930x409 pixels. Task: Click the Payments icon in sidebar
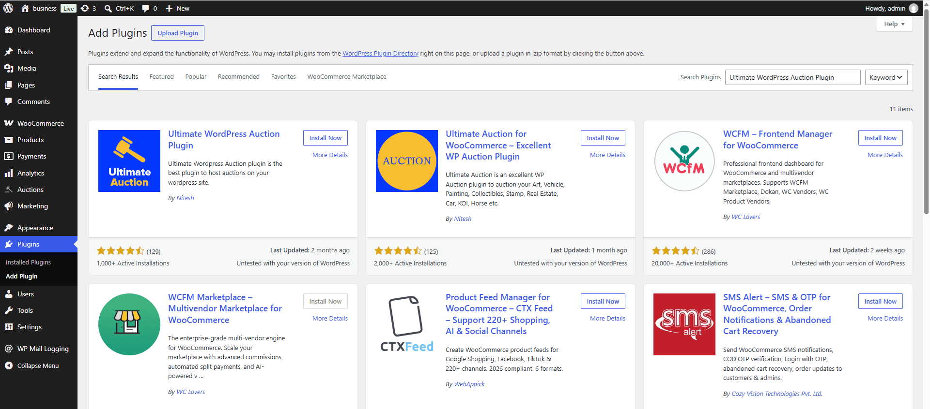click(x=9, y=156)
